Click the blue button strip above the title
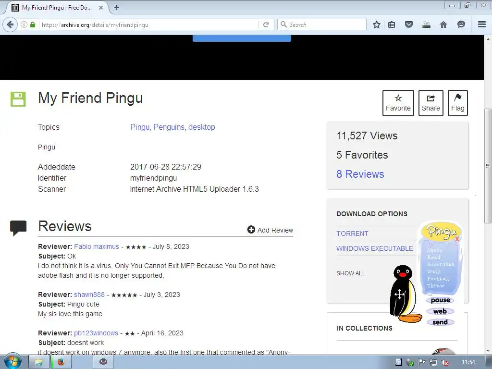Image resolution: width=492 pixels, height=369 pixels. point(242,38)
